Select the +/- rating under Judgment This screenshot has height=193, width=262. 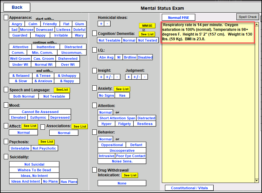136,77
